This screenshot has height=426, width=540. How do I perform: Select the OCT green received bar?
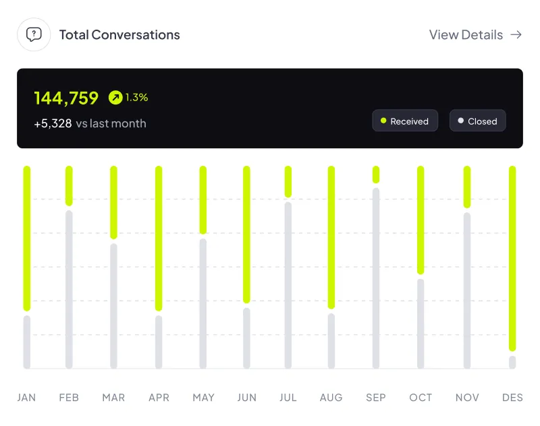click(x=421, y=220)
